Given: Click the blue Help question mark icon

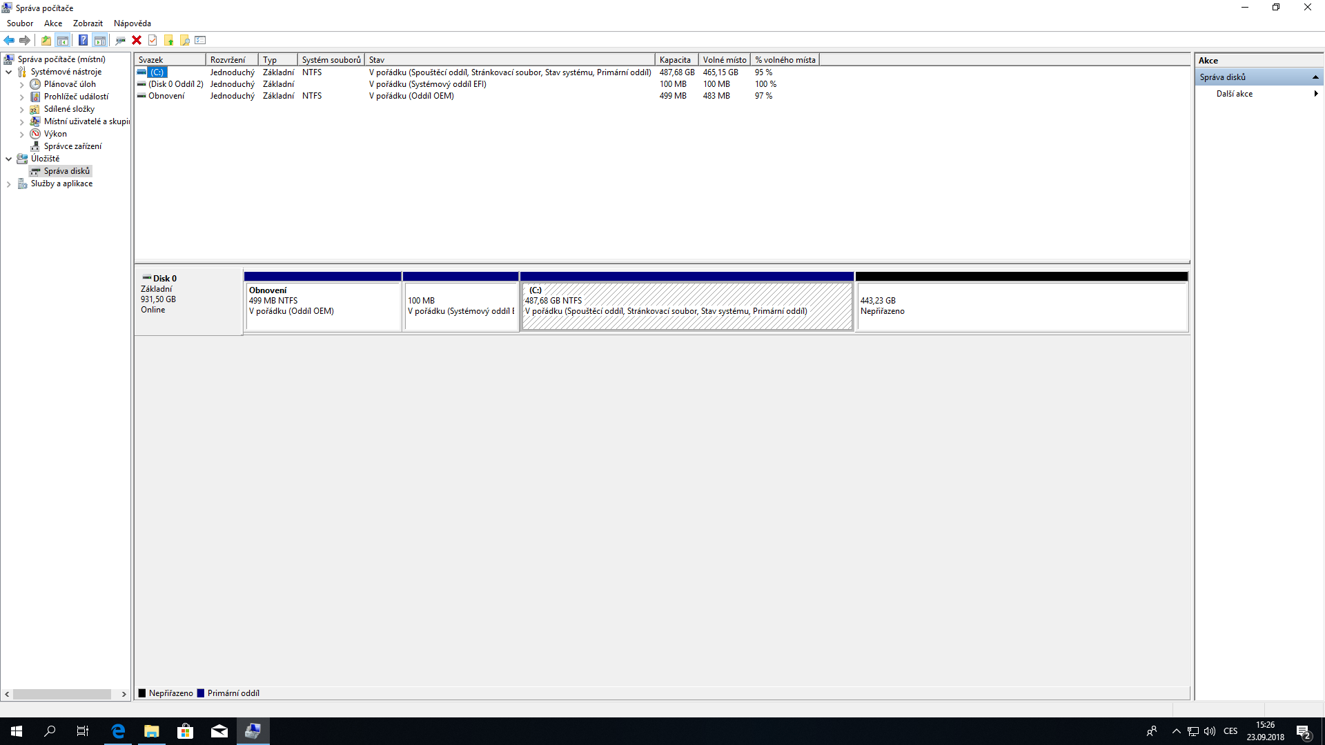Looking at the screenshot, I should (83, 40).
